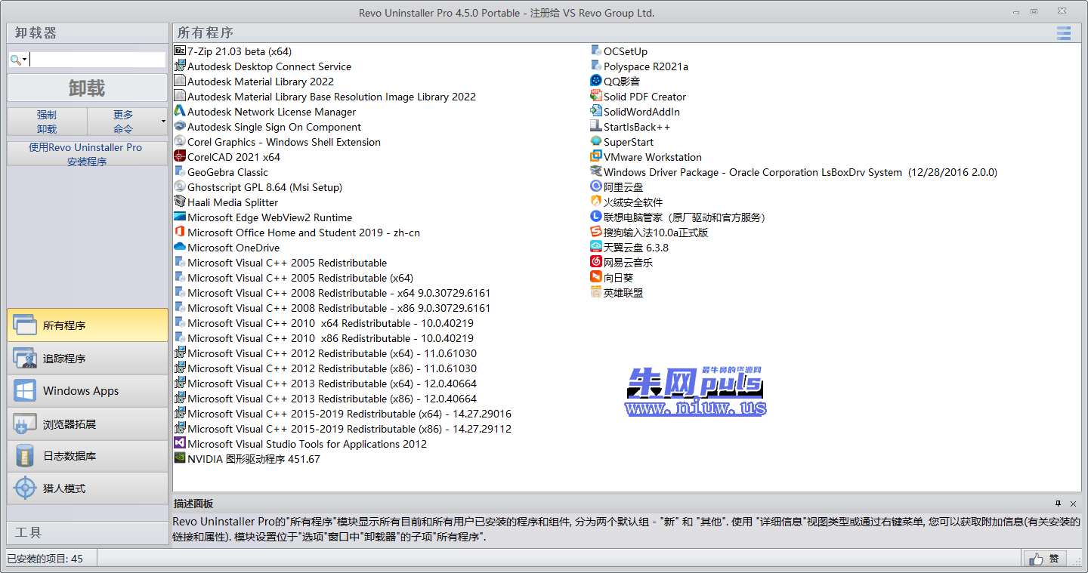The image size is (1088, 573).
Task: Click the VMware Workstation icon
Action: [x=596, y=156]
